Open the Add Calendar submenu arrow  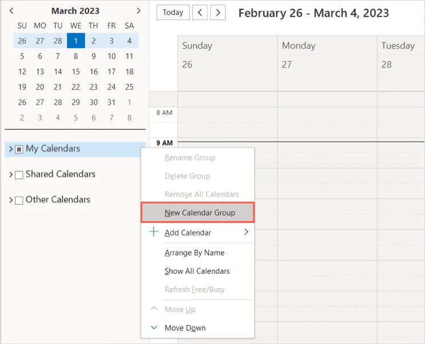(x=246, y=232)
